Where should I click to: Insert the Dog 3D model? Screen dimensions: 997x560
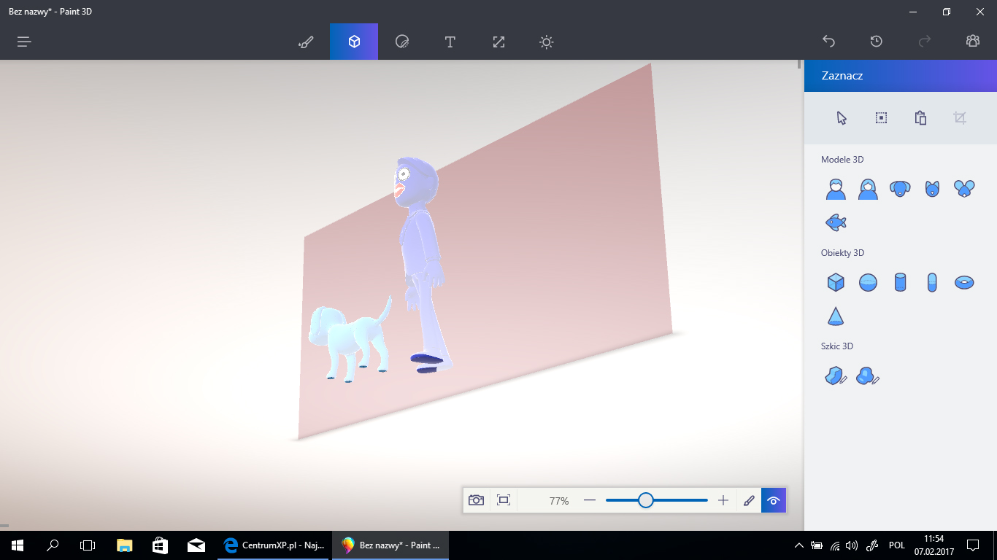point(900,189)
